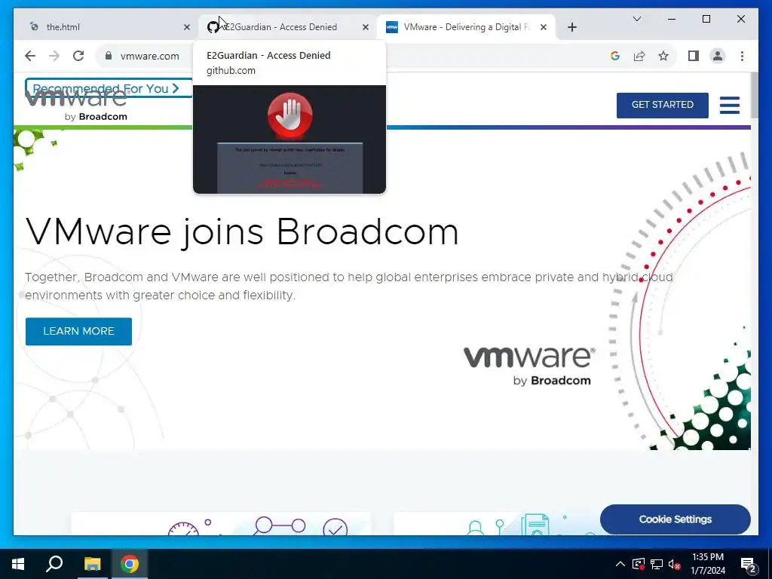Click the page vertical scrollbar thumb
772x579 pixels.
tap(754, 95)
